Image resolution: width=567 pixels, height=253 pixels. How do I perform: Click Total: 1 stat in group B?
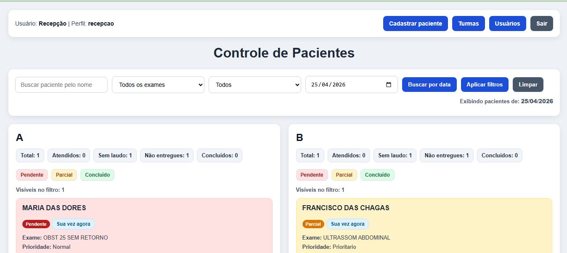click(310, 155)
